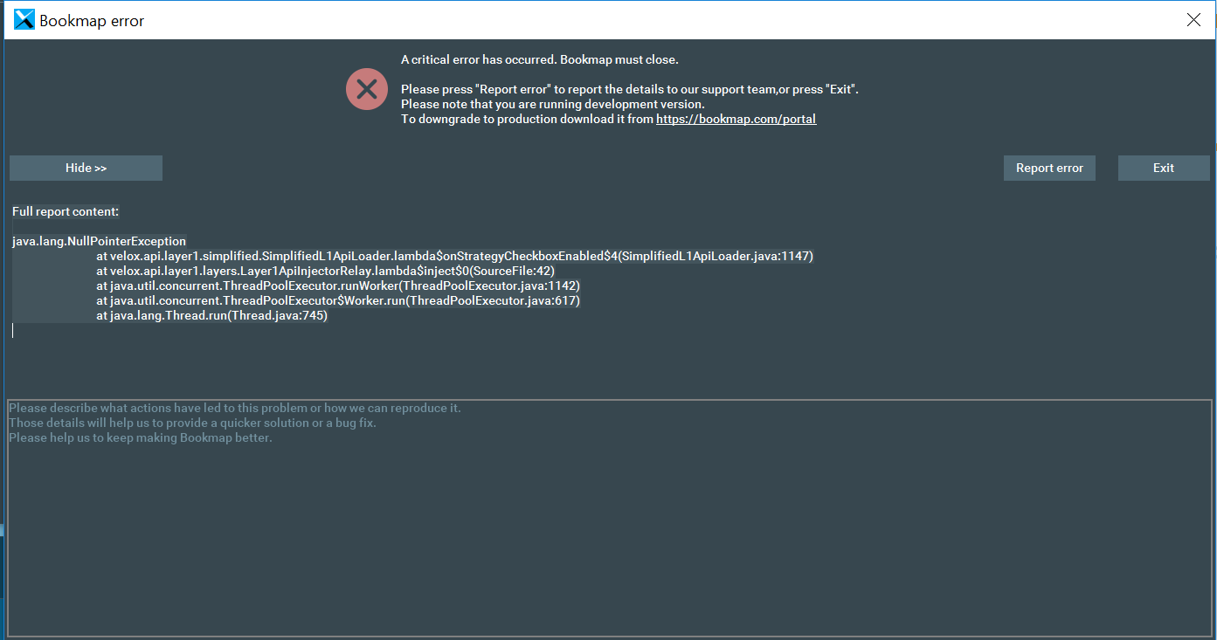
Task: Open the bookmap.com/portal link
Action: coord(736,120)
